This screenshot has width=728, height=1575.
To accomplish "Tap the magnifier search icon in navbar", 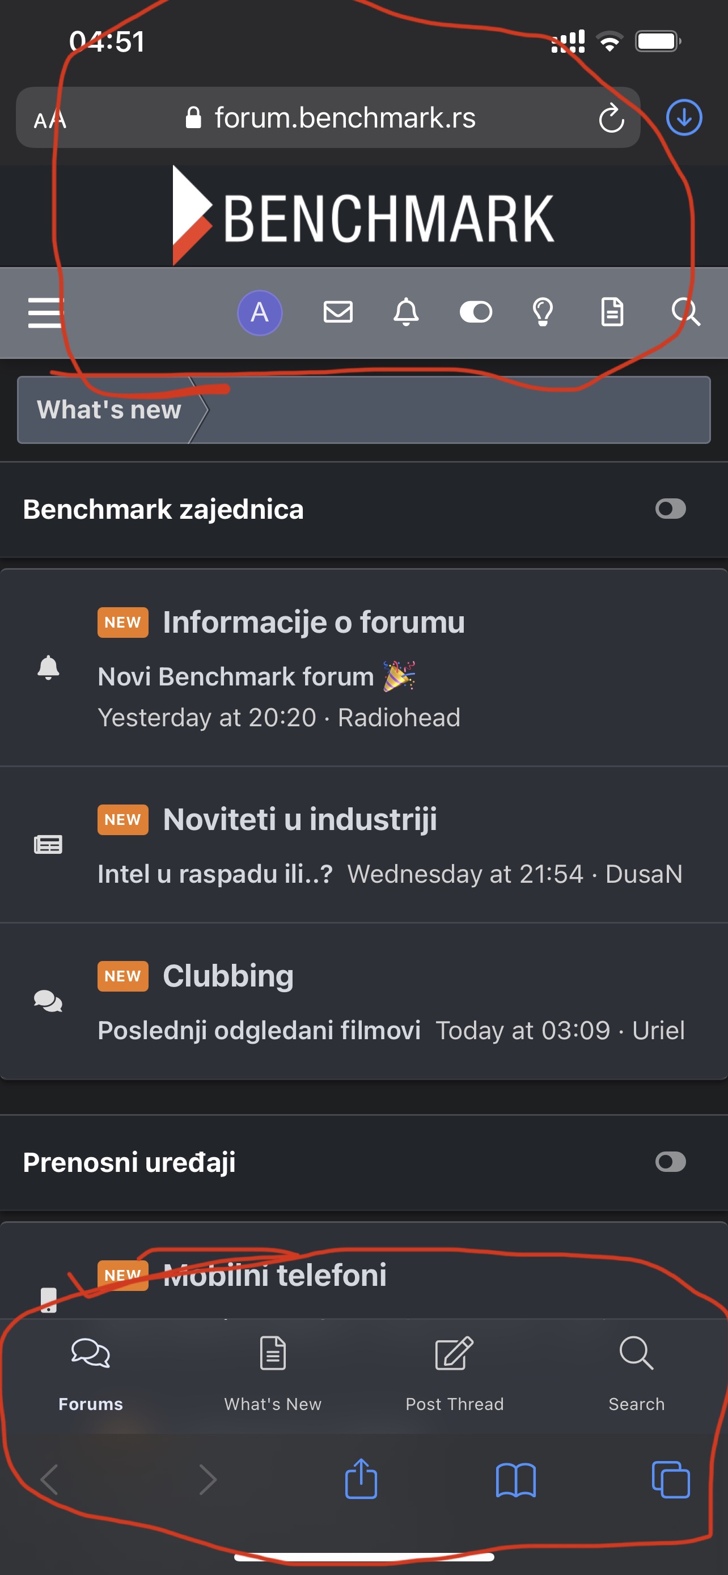I will coord(685,312).
